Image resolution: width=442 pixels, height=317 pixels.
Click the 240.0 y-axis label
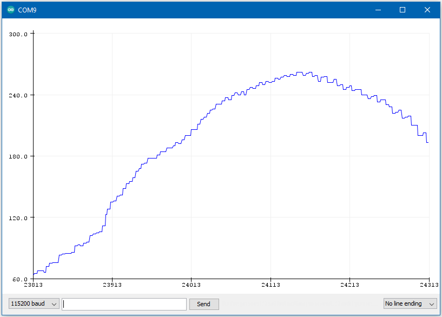point(18,96)
